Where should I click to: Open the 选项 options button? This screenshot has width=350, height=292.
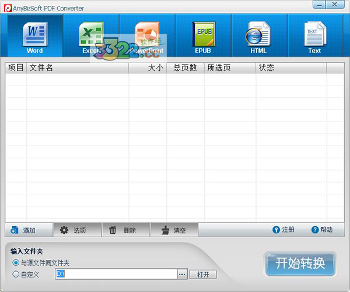[x=78, y=230]
